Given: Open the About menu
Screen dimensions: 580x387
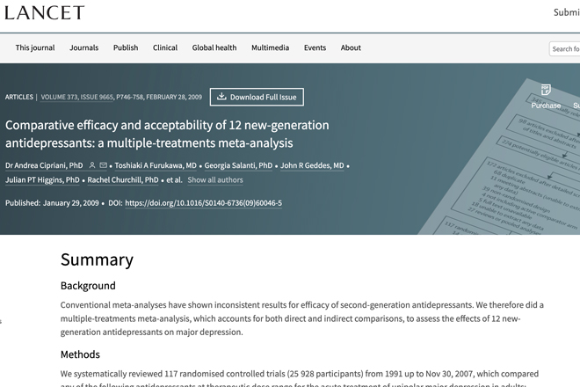Looking at the screenshot, I should click(x=351, y=47).
